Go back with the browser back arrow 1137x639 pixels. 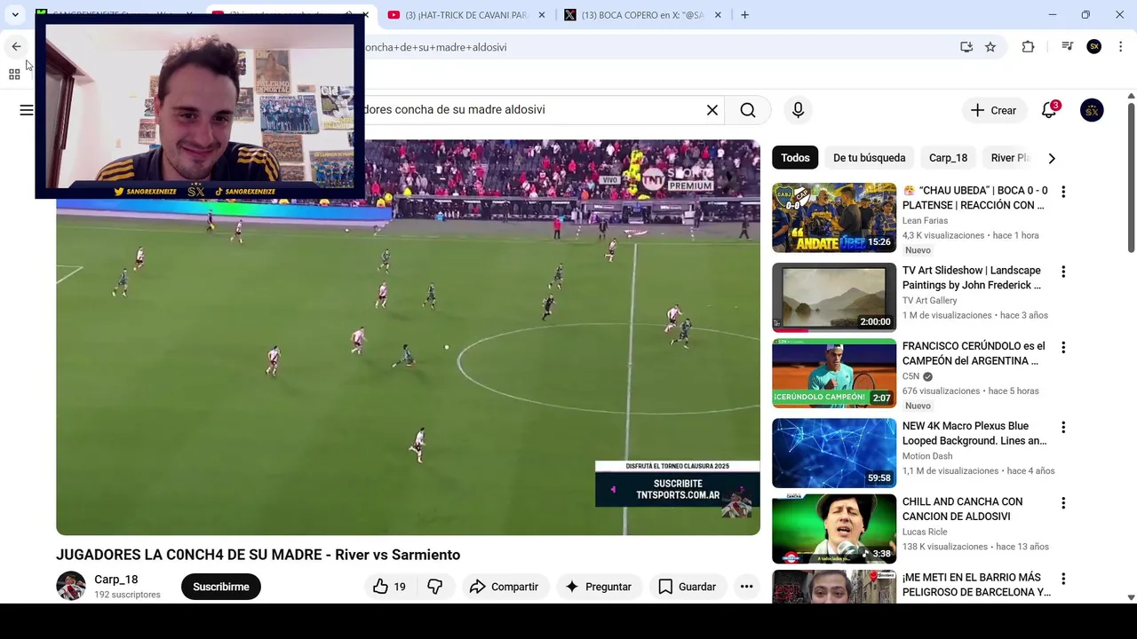(x=16, y=47)
